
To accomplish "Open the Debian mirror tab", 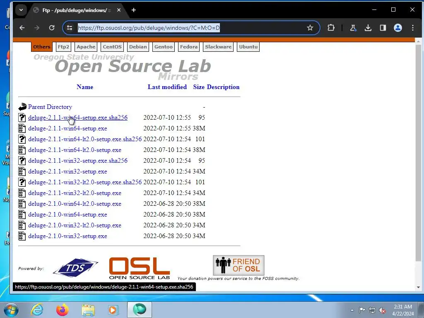I will click(138, 47).
